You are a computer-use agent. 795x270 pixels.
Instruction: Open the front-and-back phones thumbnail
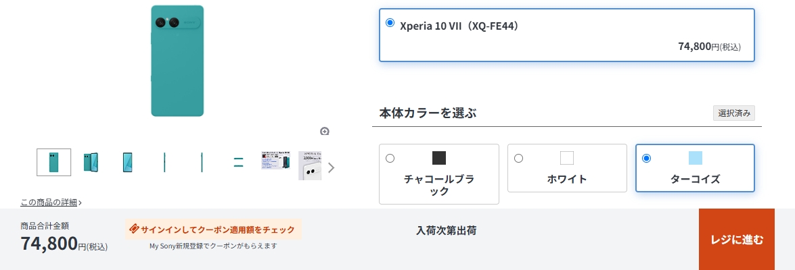point(91,162)
